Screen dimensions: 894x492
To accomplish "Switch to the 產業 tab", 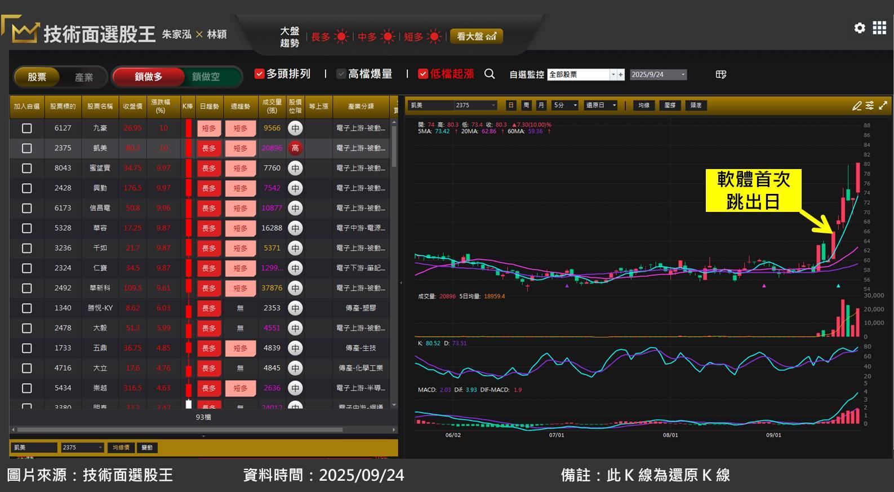I will pyautogui.click(x=84, y=77).
